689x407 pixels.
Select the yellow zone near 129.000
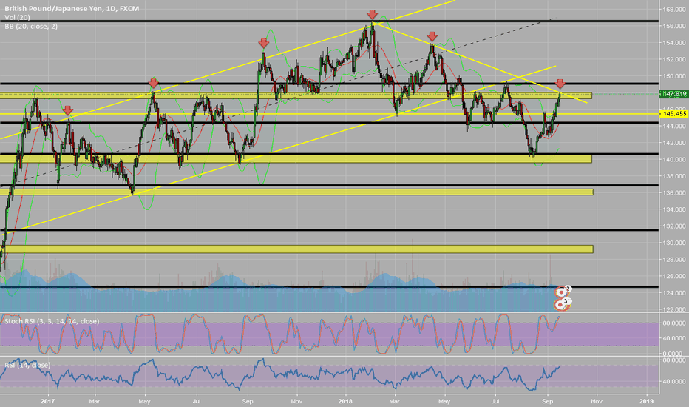click(x=296, y=249)
